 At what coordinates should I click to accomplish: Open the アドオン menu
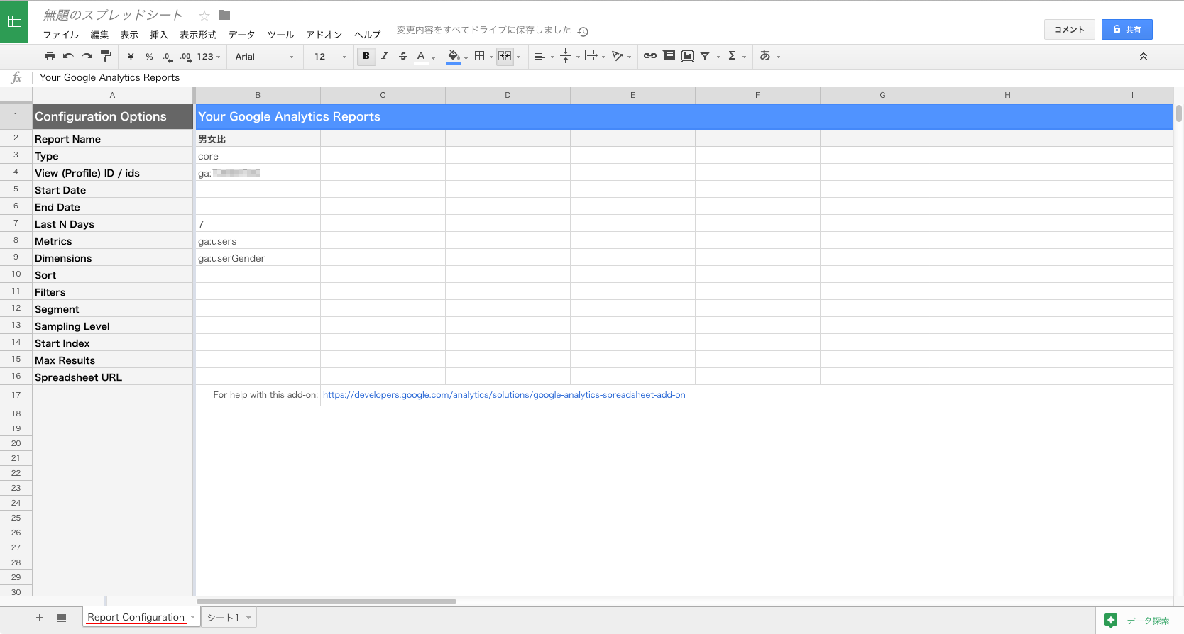point(324,35)
